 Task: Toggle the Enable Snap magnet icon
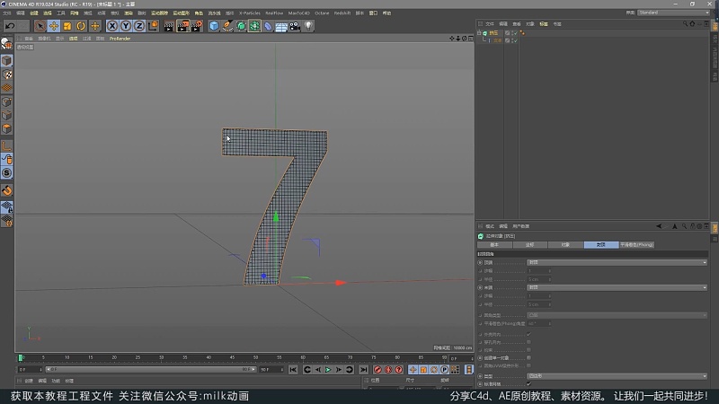coord(7,190)
